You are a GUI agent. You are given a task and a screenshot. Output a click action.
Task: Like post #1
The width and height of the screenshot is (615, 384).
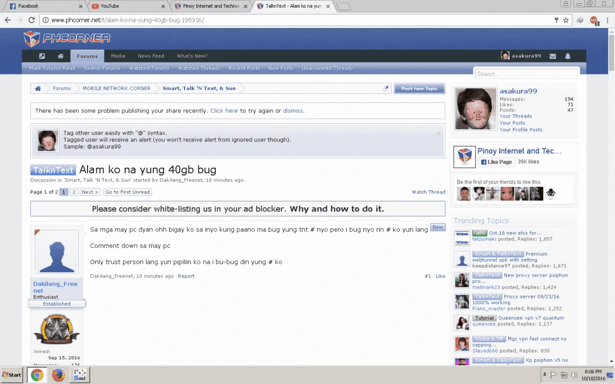coord(440,276)
